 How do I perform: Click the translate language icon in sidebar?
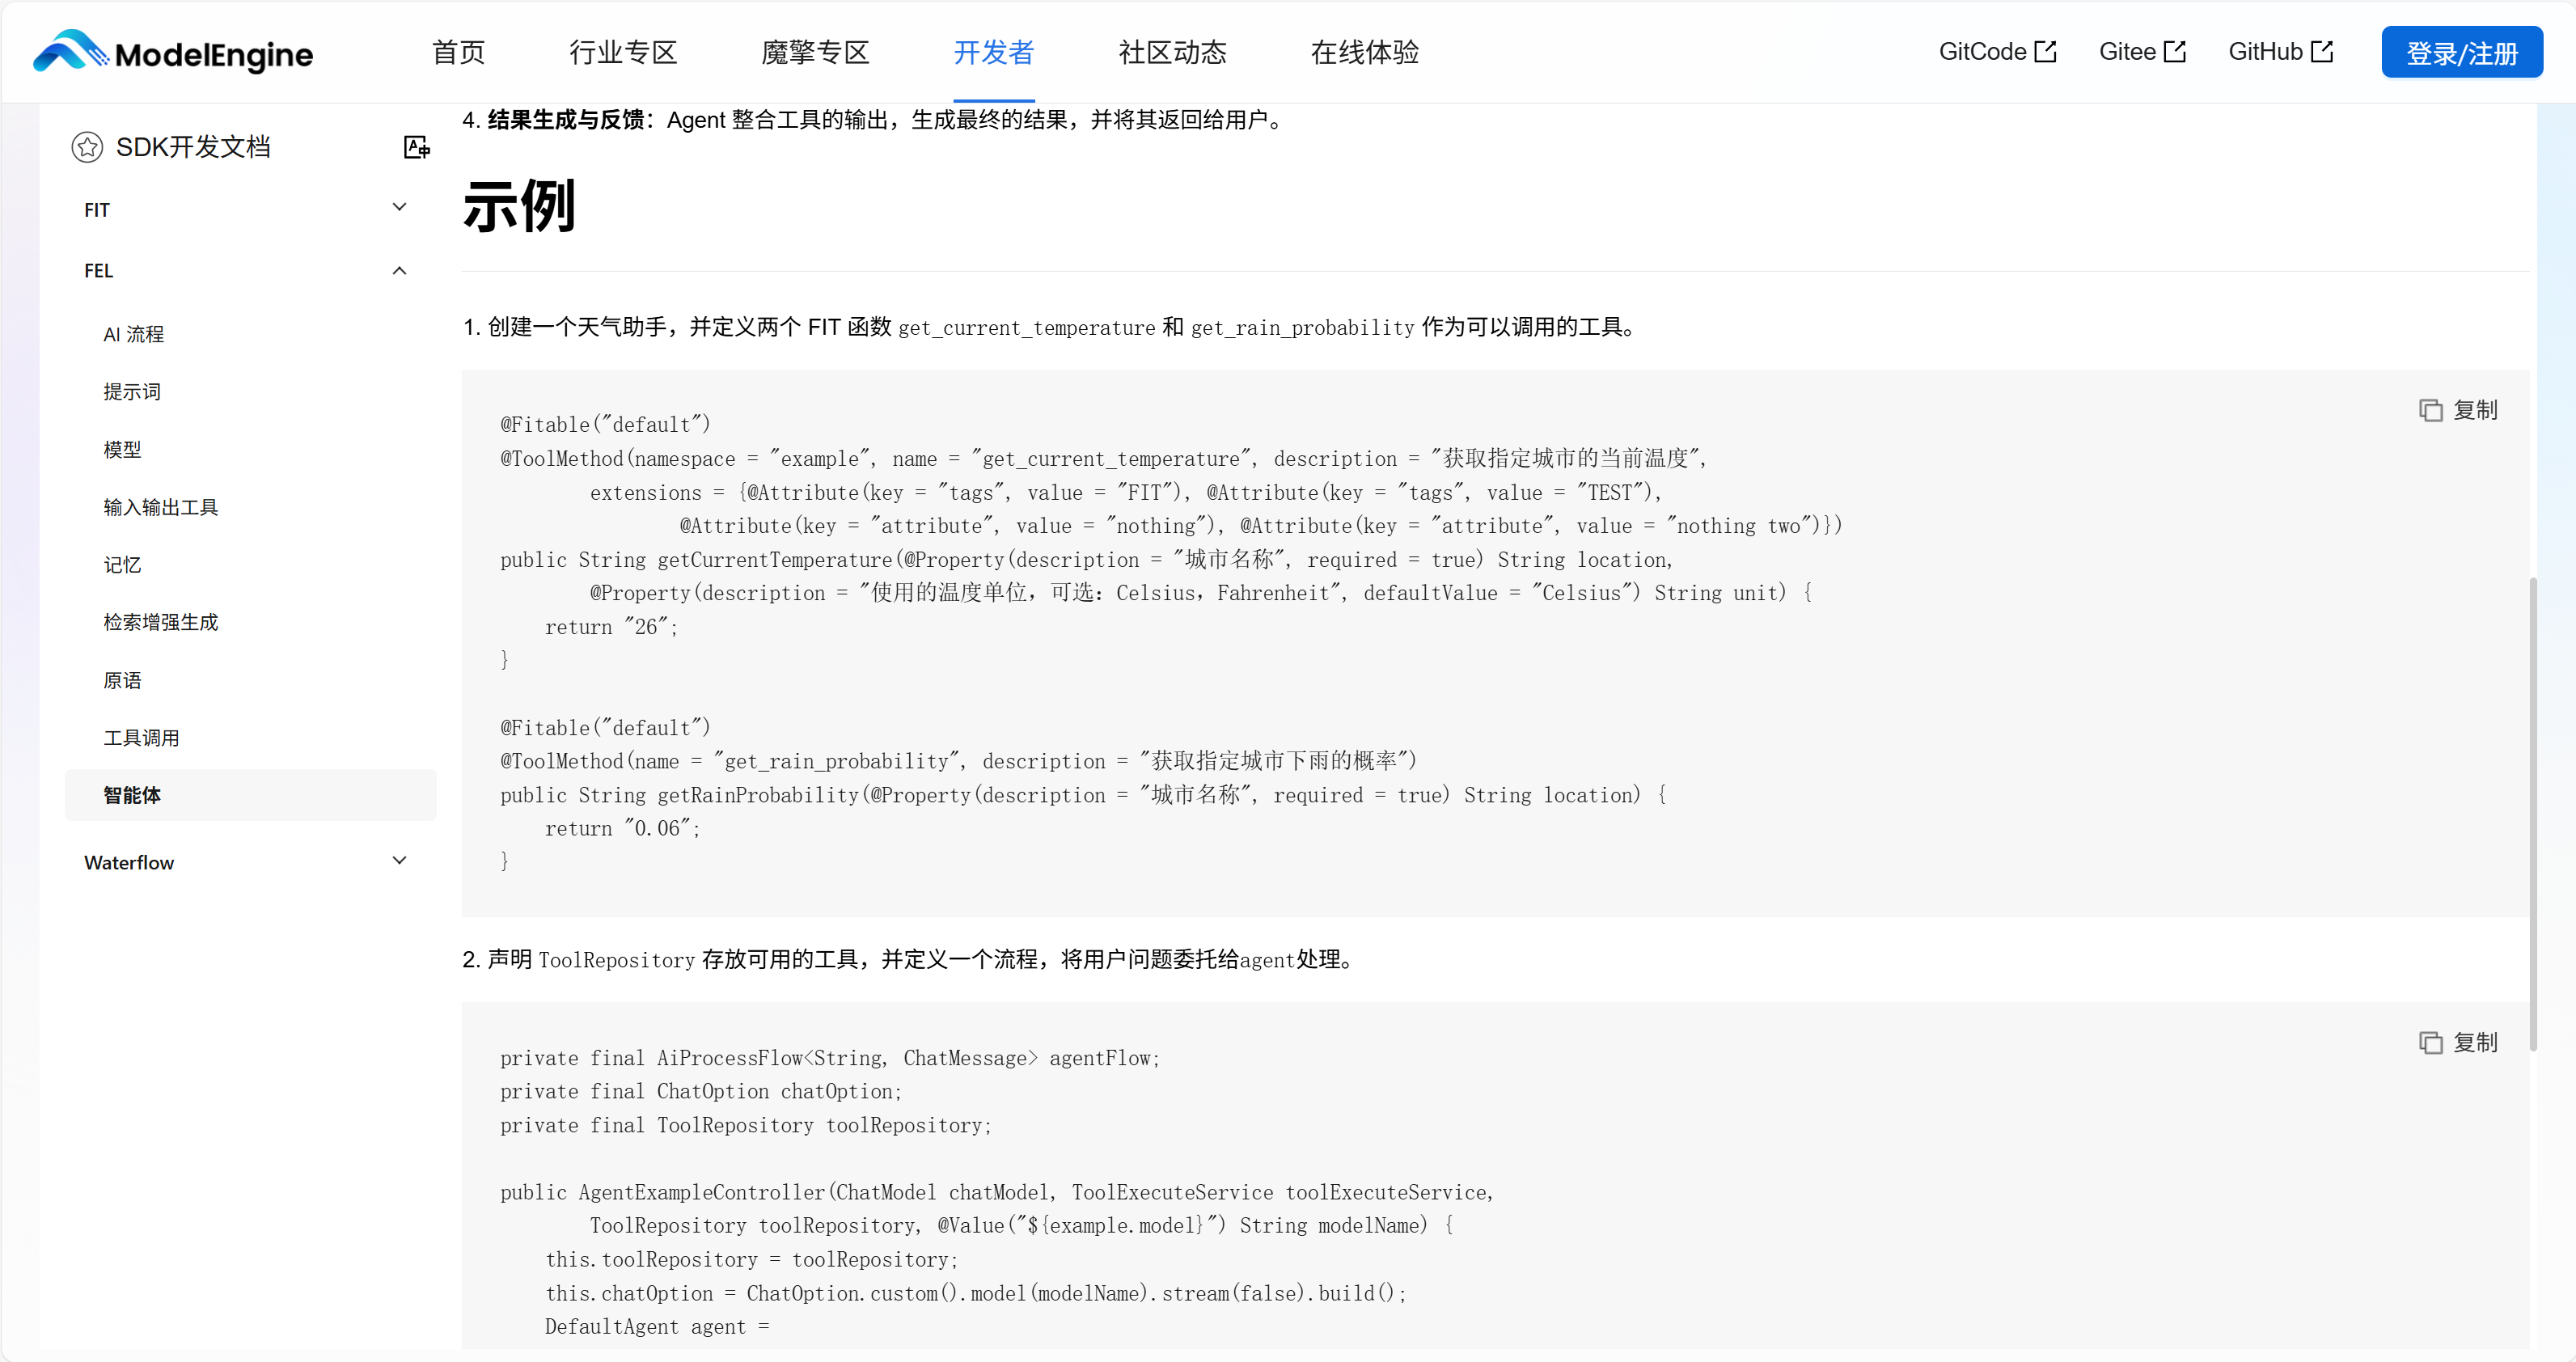tap(416, 147)
